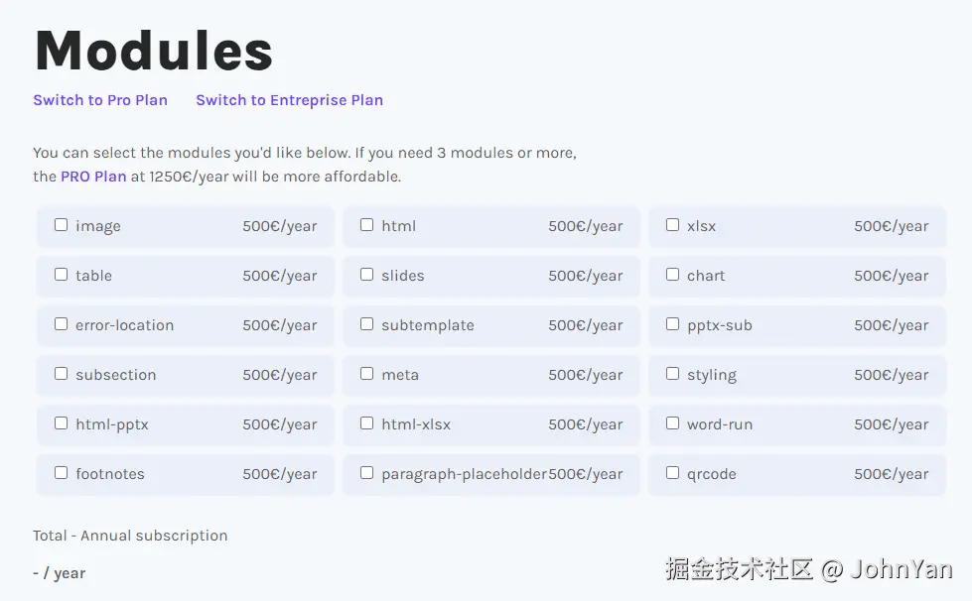Open the PRO Plan pricing link
This screenshot has width=972, height=601.
click(x=93, y=176)
